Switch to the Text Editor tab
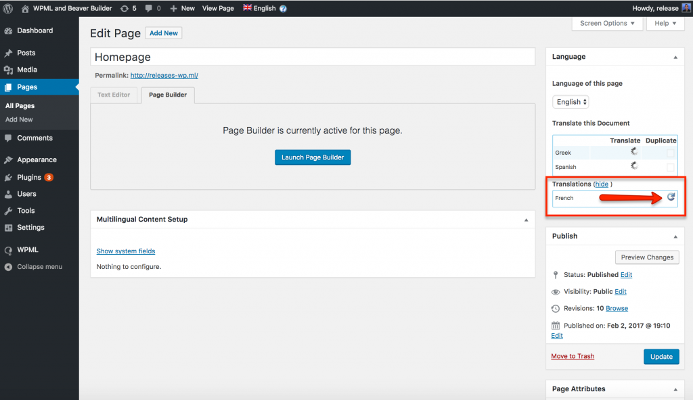693x400 pixels. [114, 95]
